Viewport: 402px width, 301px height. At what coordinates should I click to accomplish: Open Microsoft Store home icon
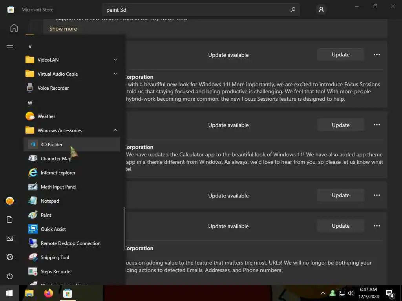click(14, 28)
